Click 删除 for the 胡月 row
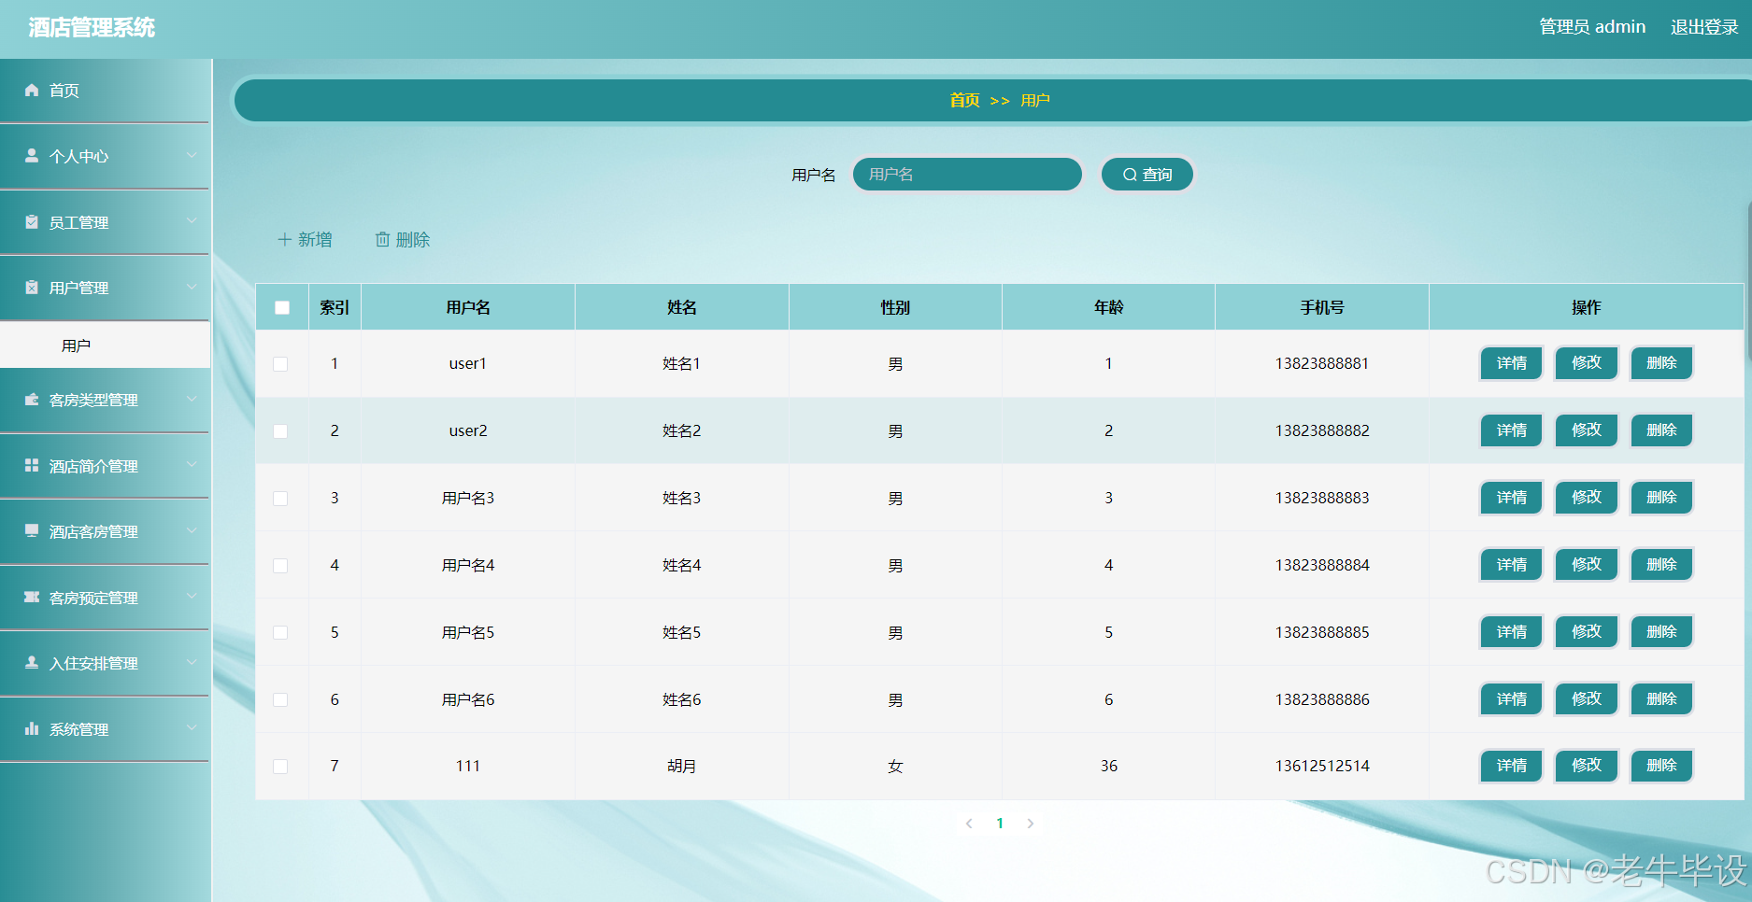The height and width of the screenshot is (902, 1752). coord(1661,766)
